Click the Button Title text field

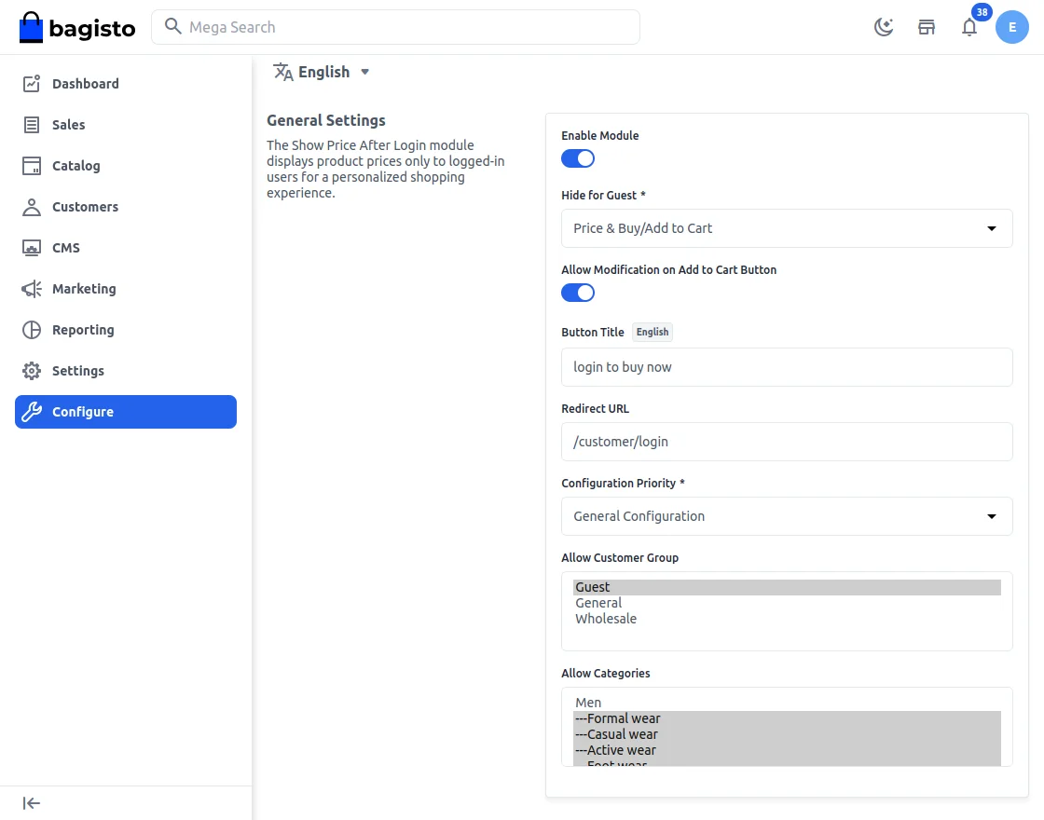point(787,367)
